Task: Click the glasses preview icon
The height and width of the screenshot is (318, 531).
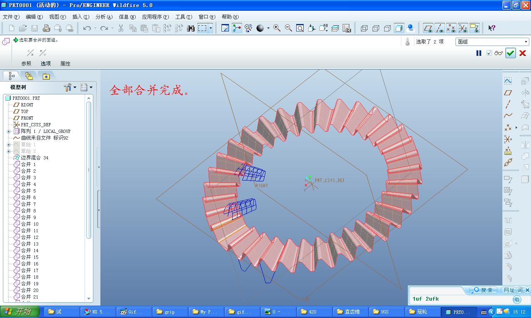Action: (x=499, y=53)
